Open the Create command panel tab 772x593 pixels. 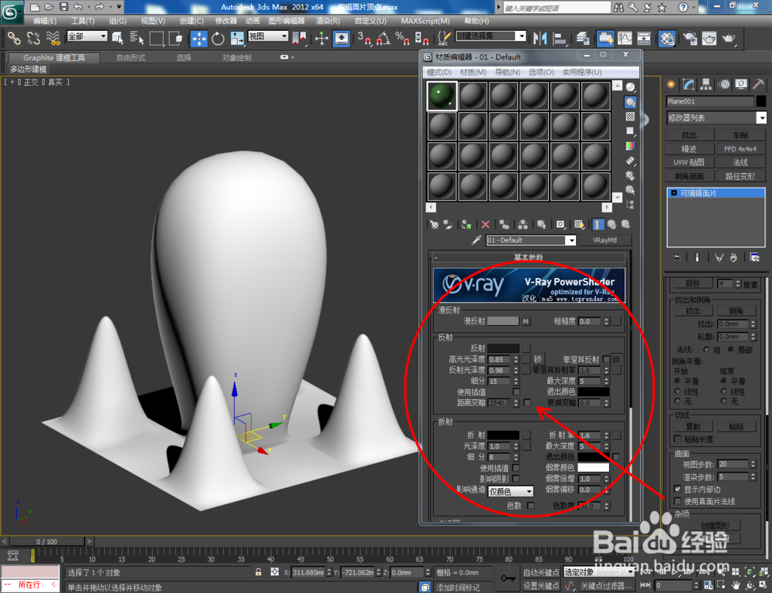click(x=671, y=84)
